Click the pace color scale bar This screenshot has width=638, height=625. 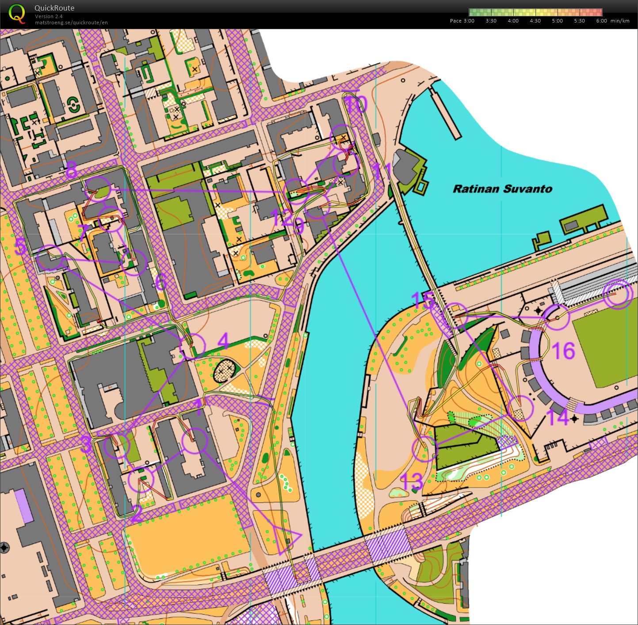(x=535, y=12)
